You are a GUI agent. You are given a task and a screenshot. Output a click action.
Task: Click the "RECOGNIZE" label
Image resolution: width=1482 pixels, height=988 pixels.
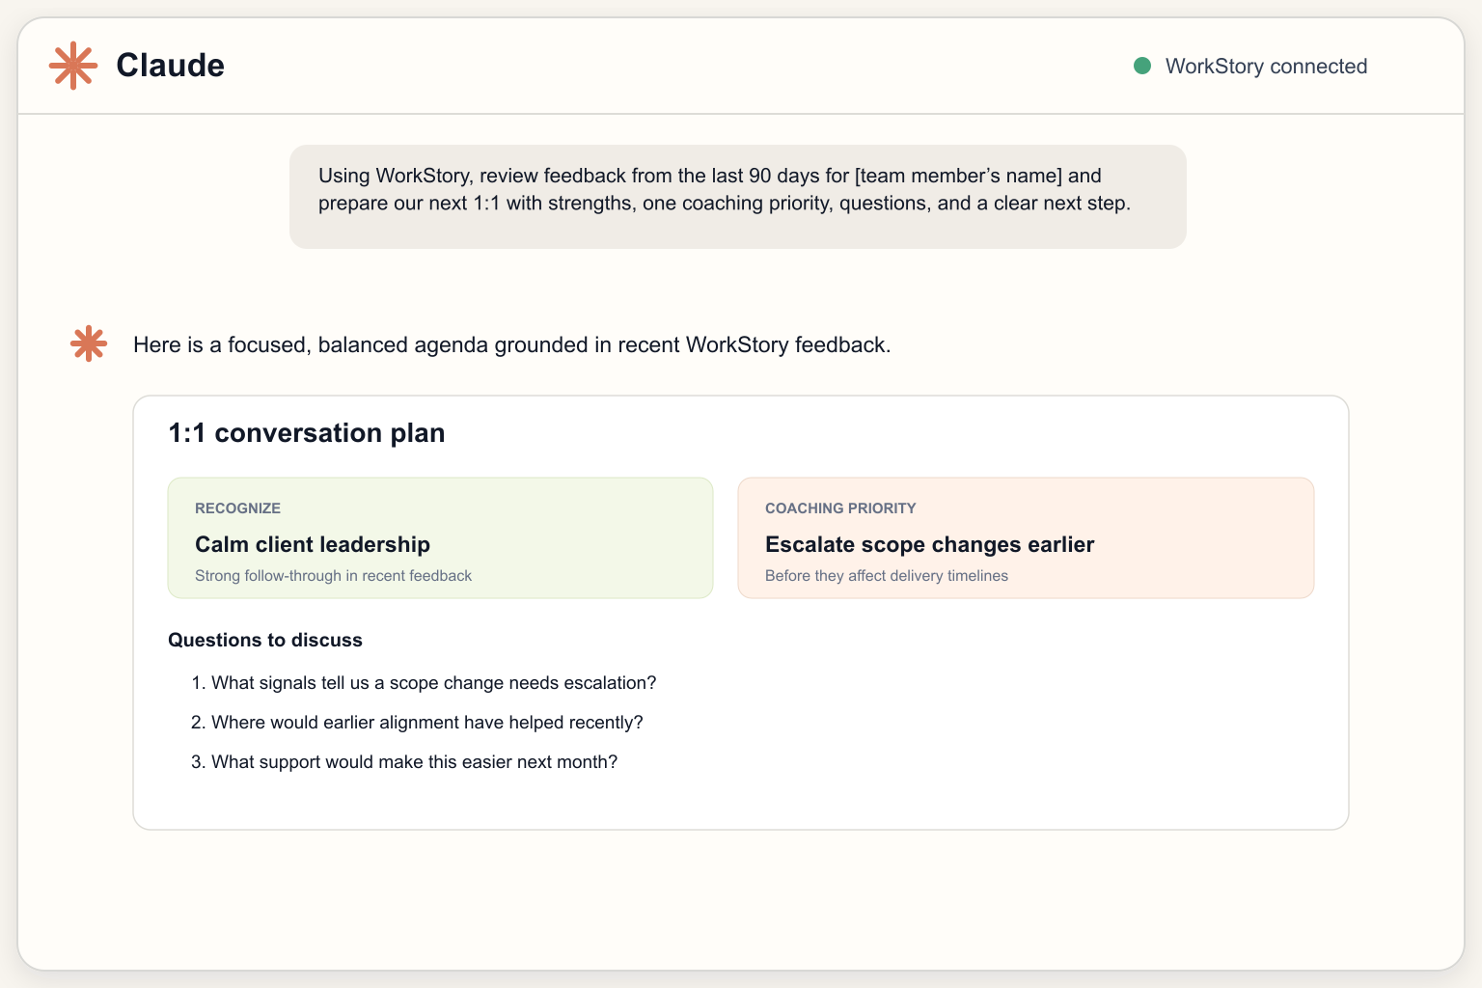click(238, 508)
